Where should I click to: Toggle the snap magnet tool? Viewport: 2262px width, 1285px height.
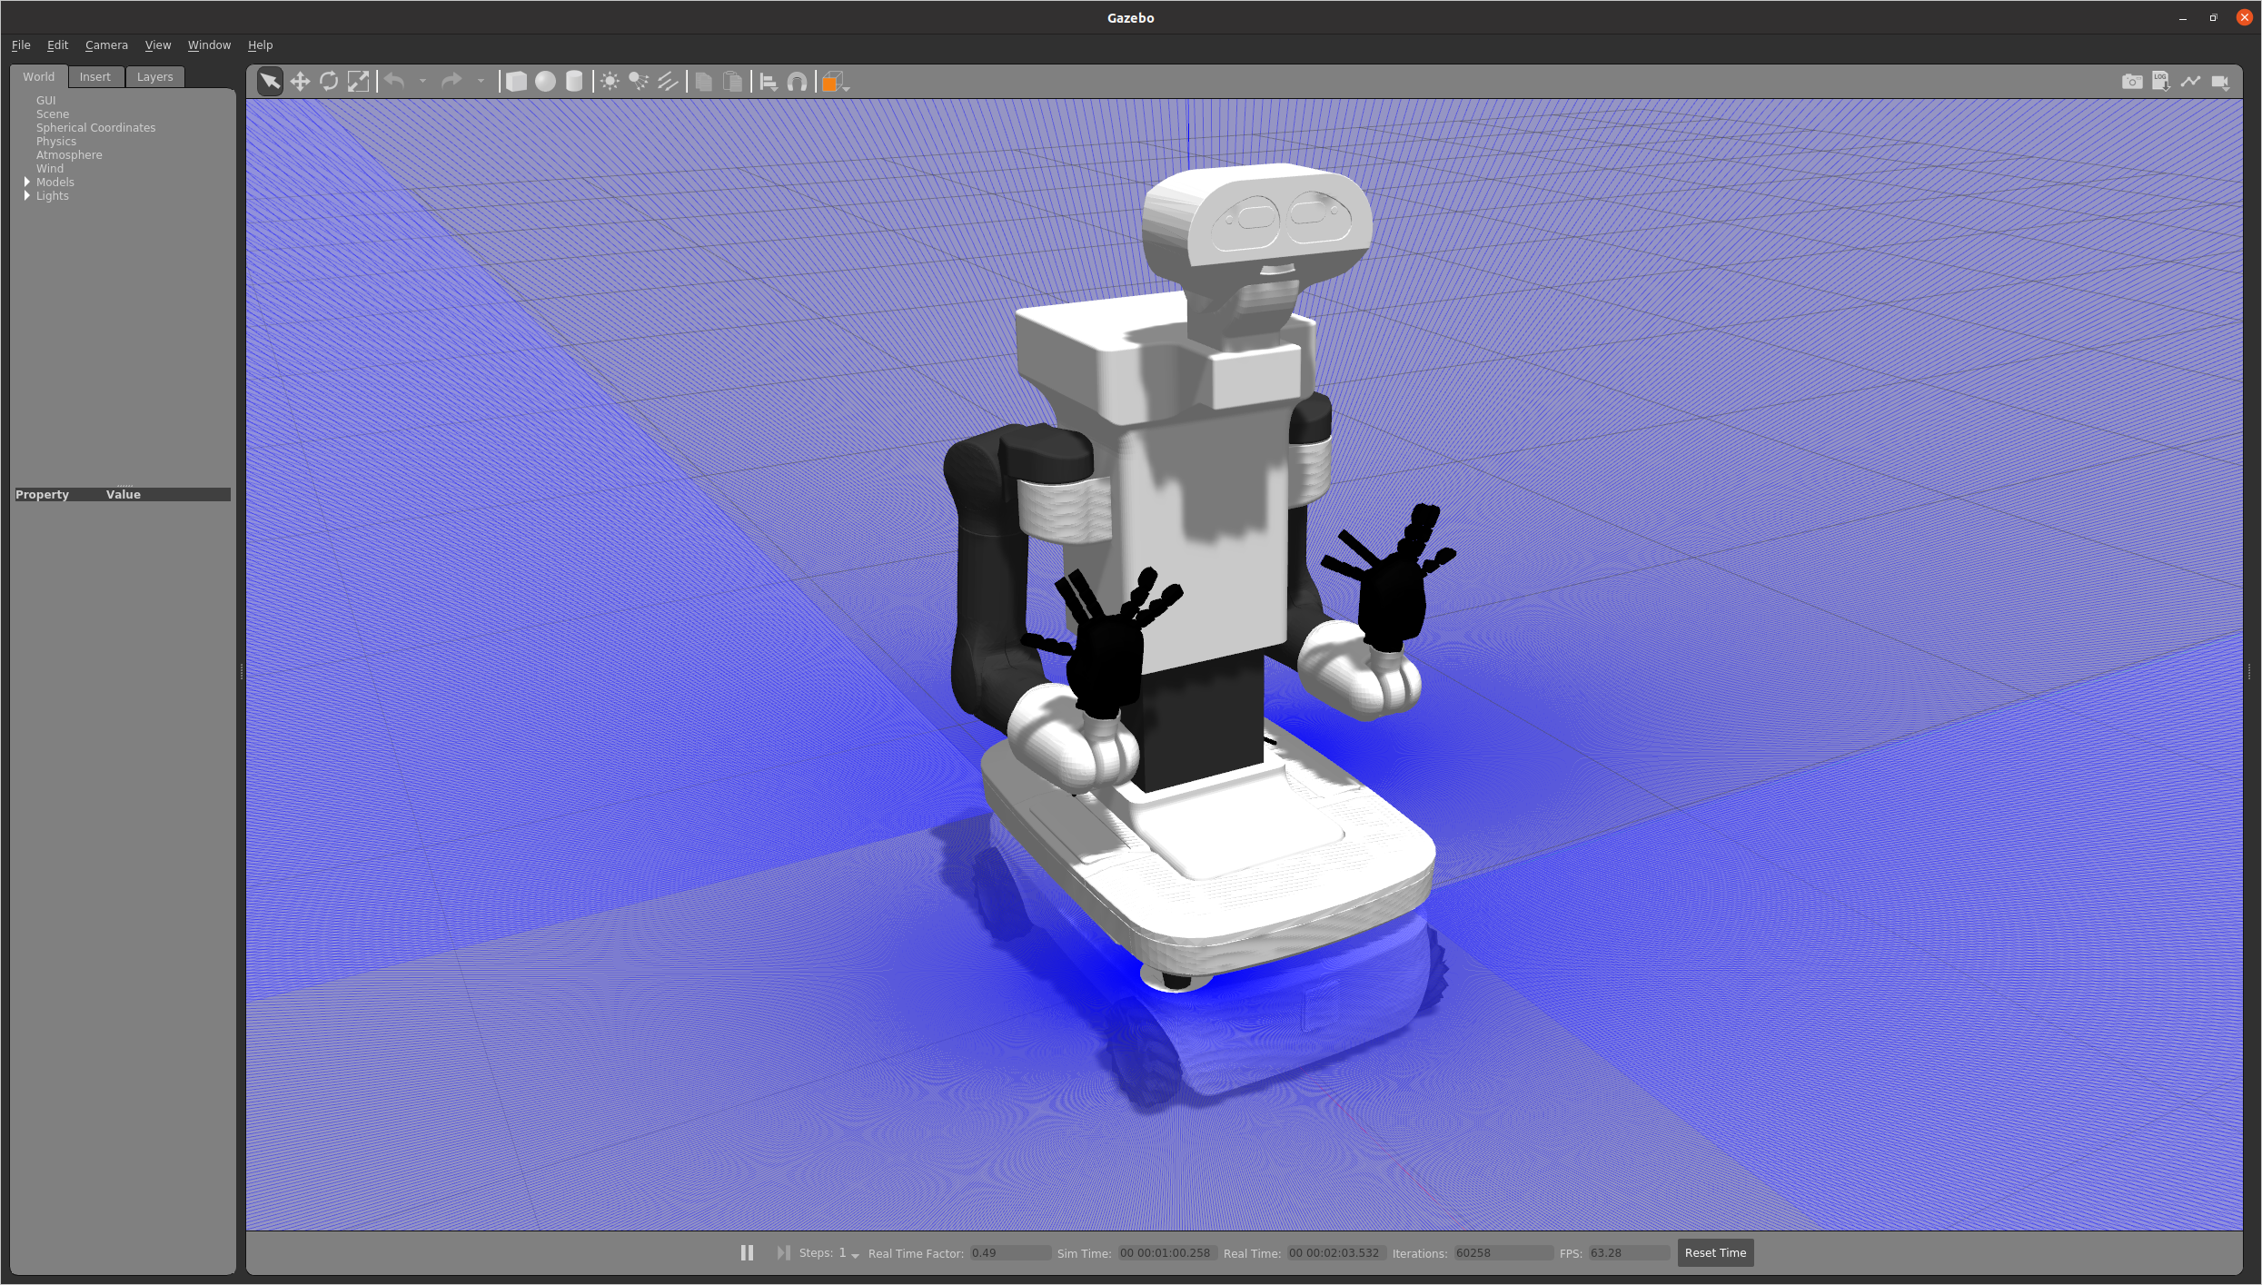click(797, 82)
